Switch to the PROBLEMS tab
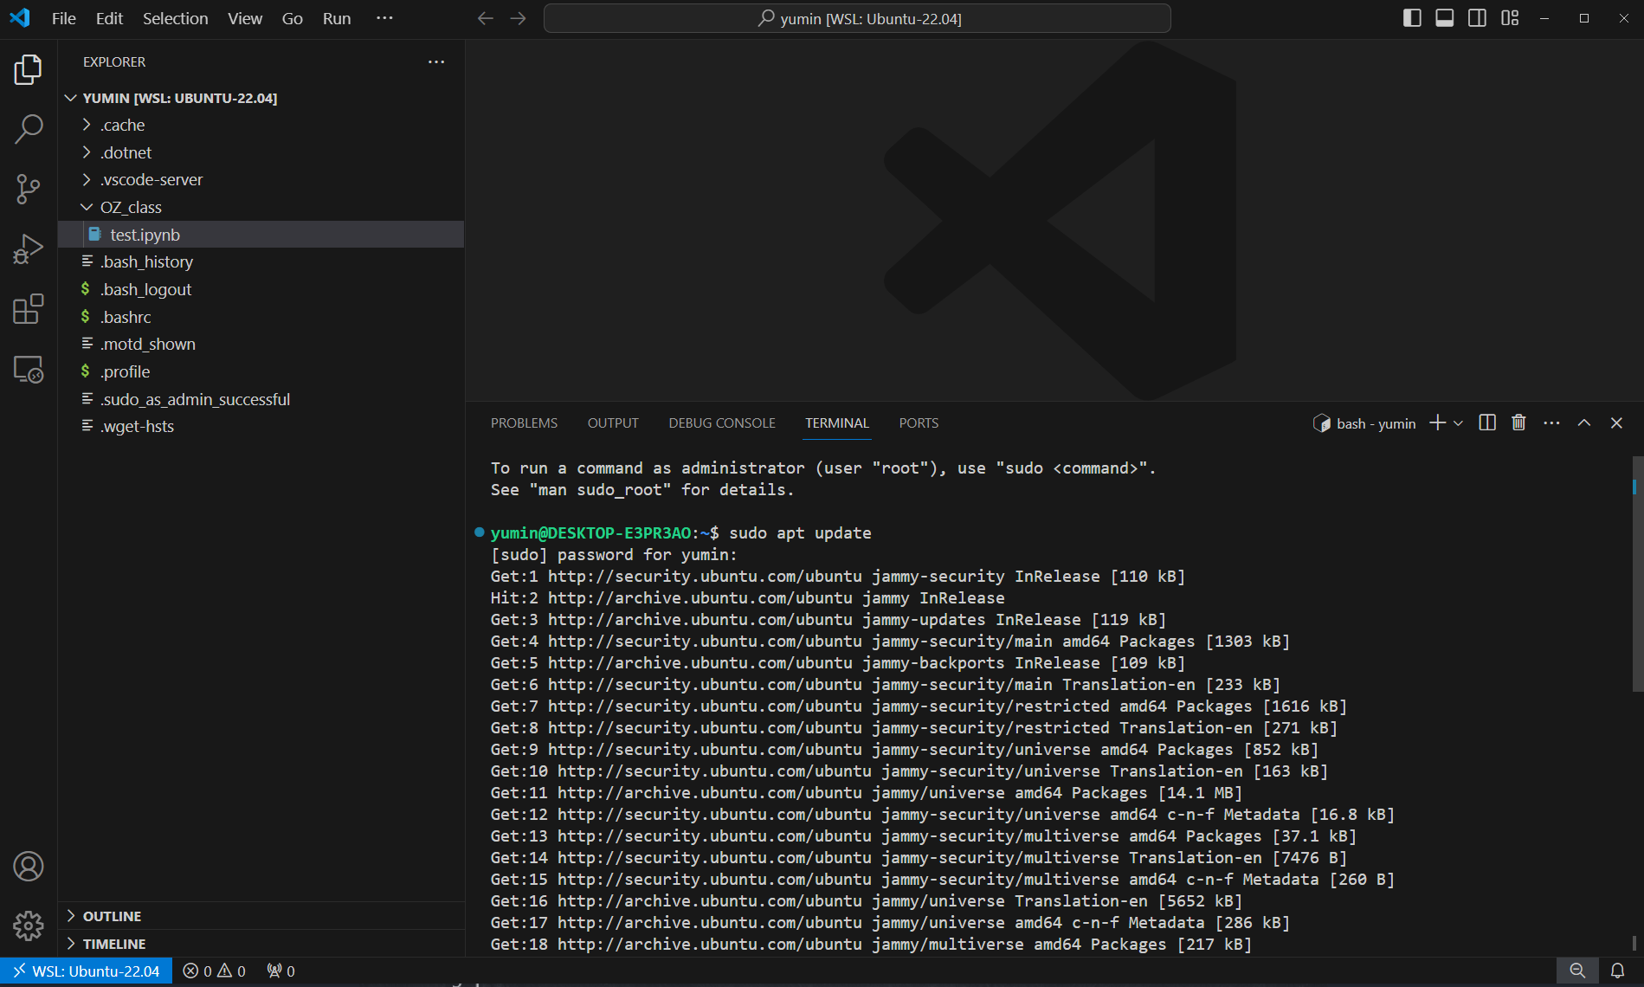This screenshot has height=987, width=1644. click(x=524, y=423)
